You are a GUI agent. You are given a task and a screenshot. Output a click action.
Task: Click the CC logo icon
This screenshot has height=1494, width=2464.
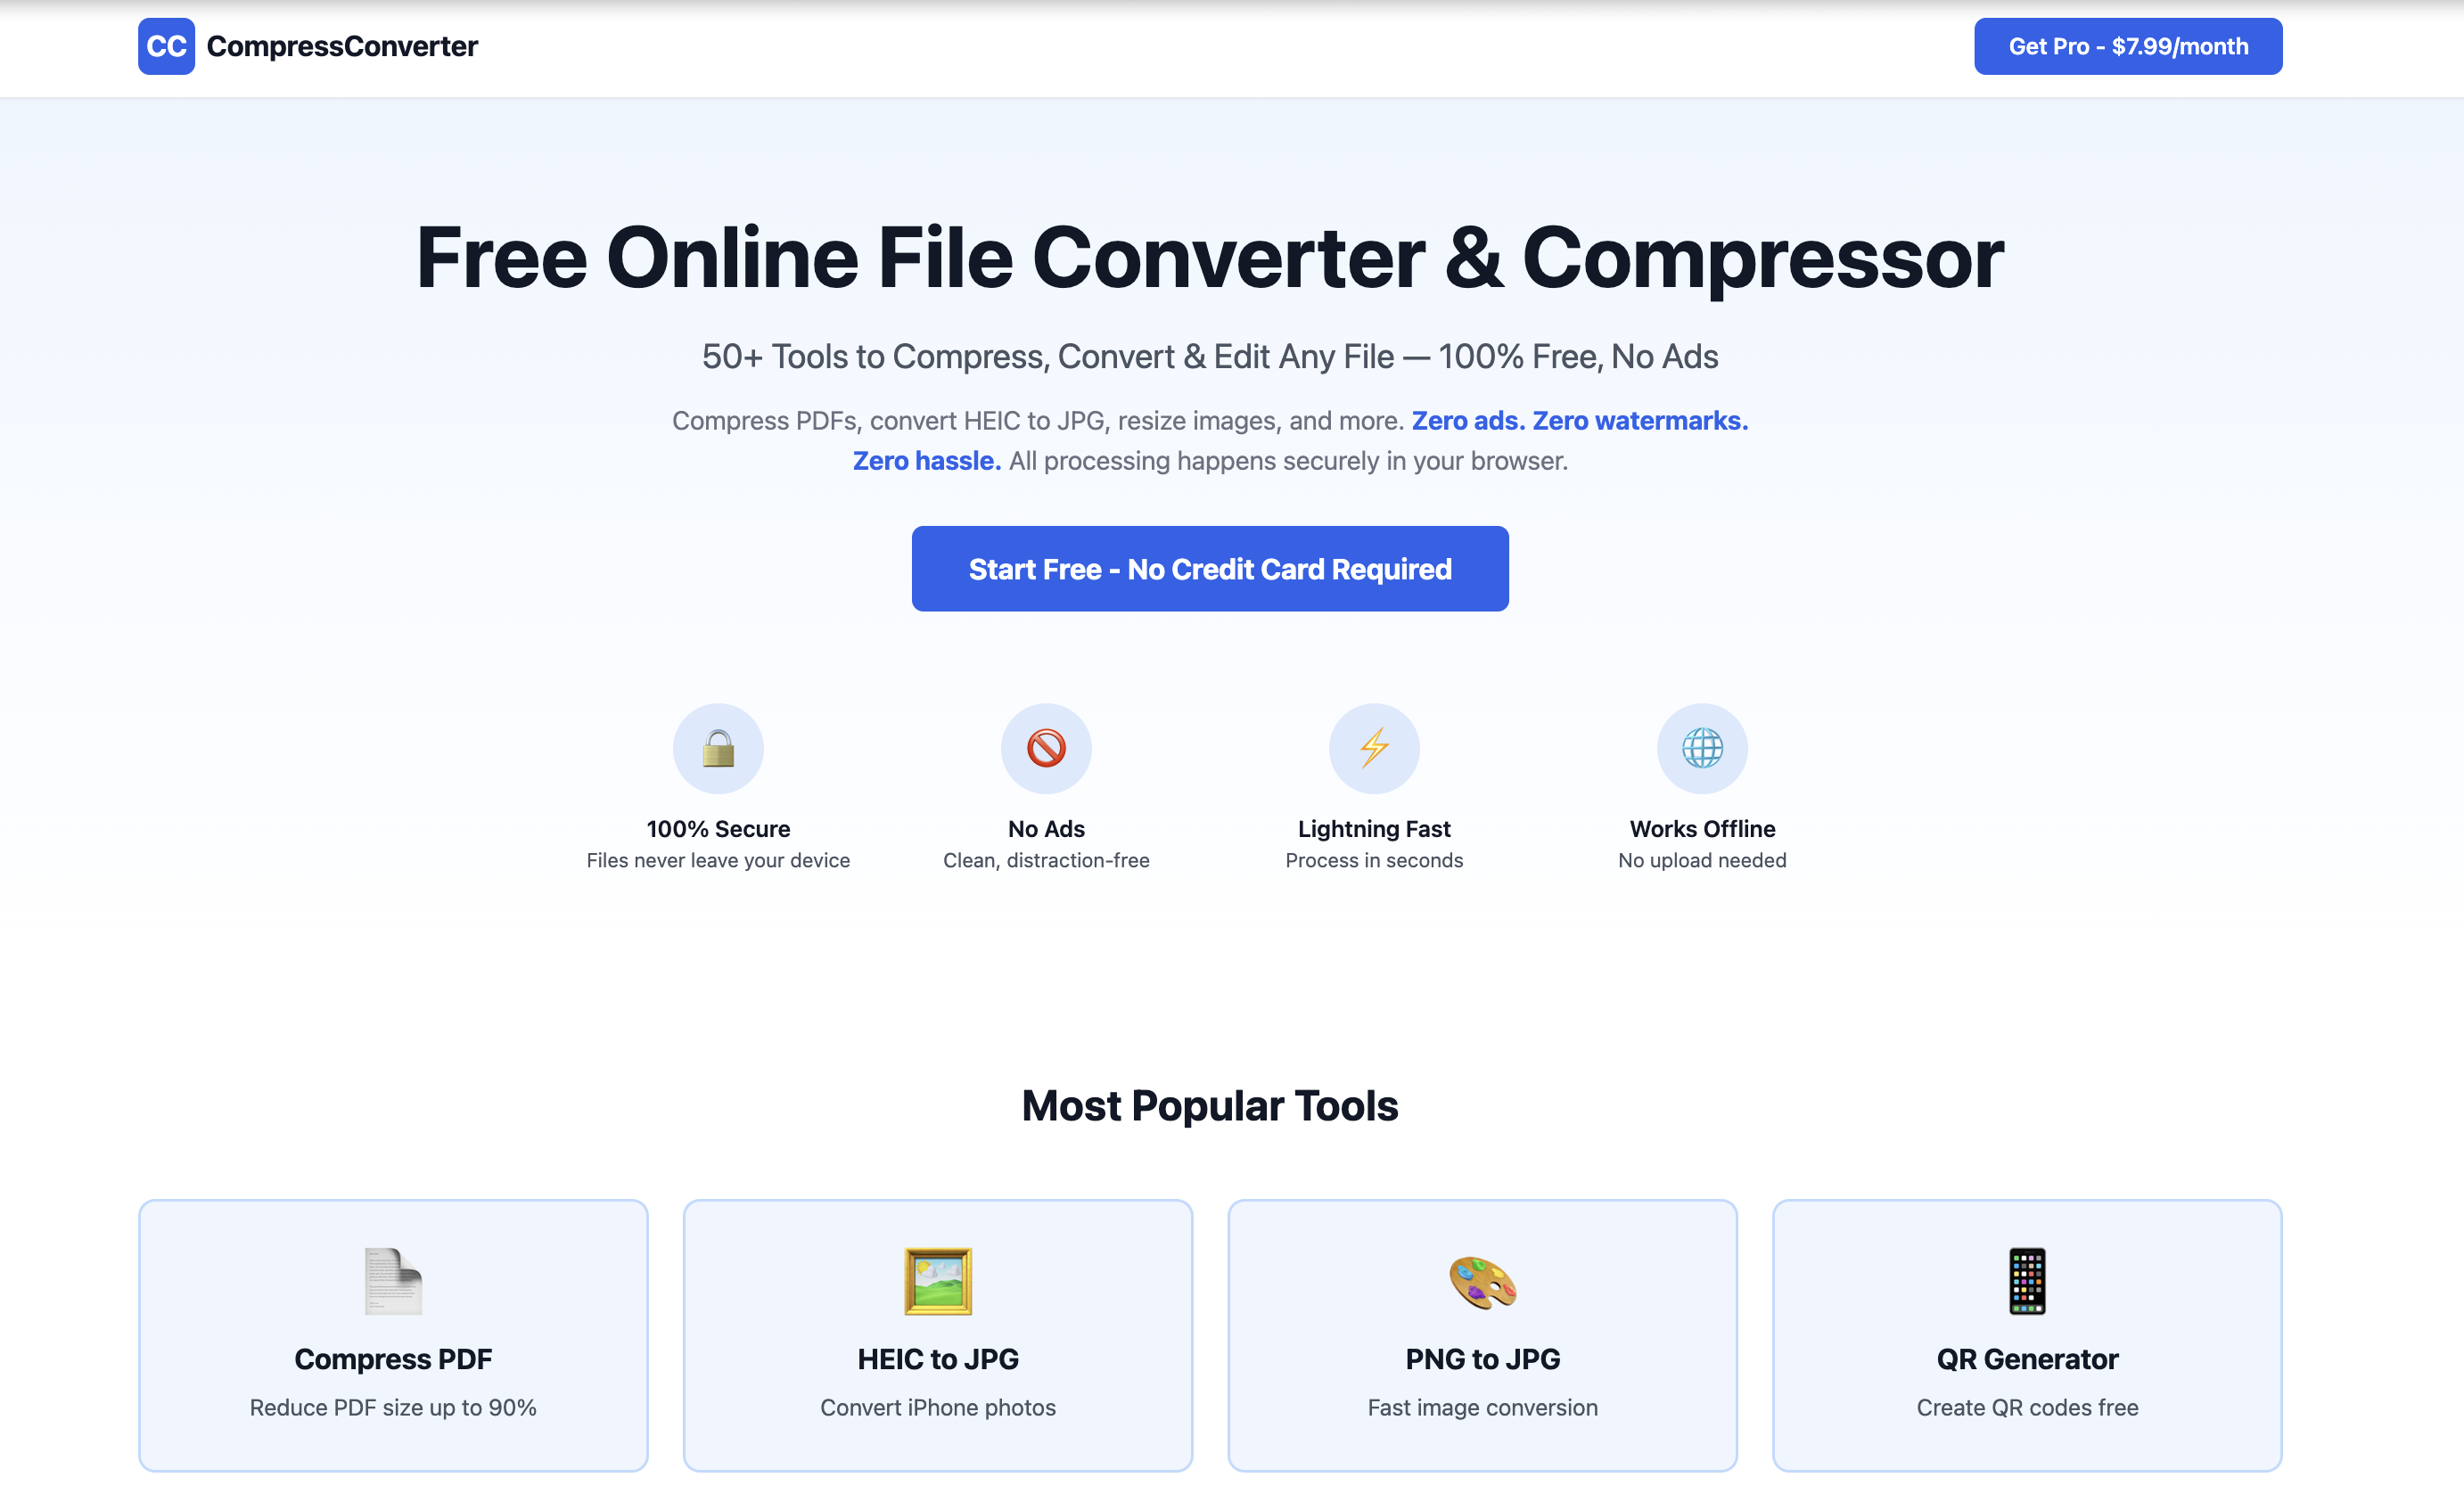[x=166, y=46]
